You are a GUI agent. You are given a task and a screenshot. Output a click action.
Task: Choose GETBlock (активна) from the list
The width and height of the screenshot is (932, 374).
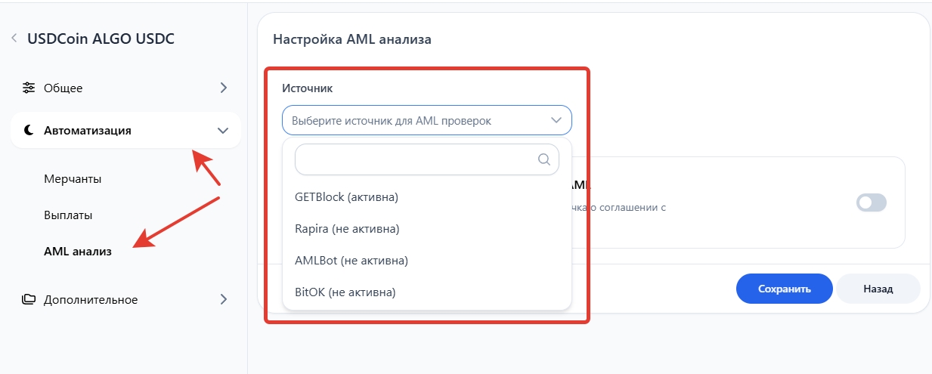[346, 197]
